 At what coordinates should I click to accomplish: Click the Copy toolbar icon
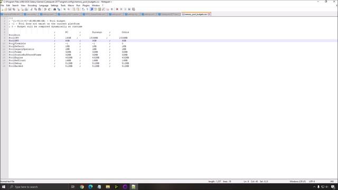tap(35, 9)
